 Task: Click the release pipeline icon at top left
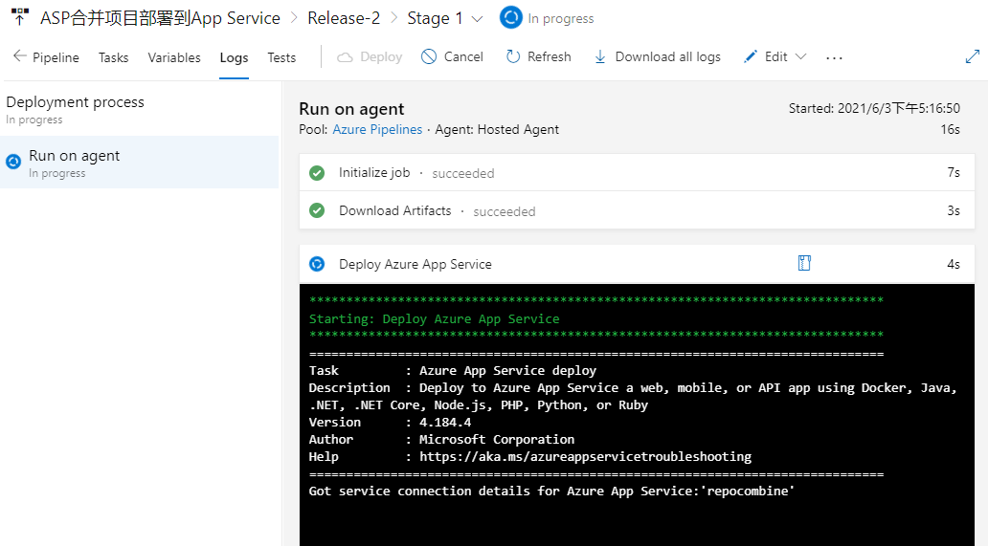[19, 16]
